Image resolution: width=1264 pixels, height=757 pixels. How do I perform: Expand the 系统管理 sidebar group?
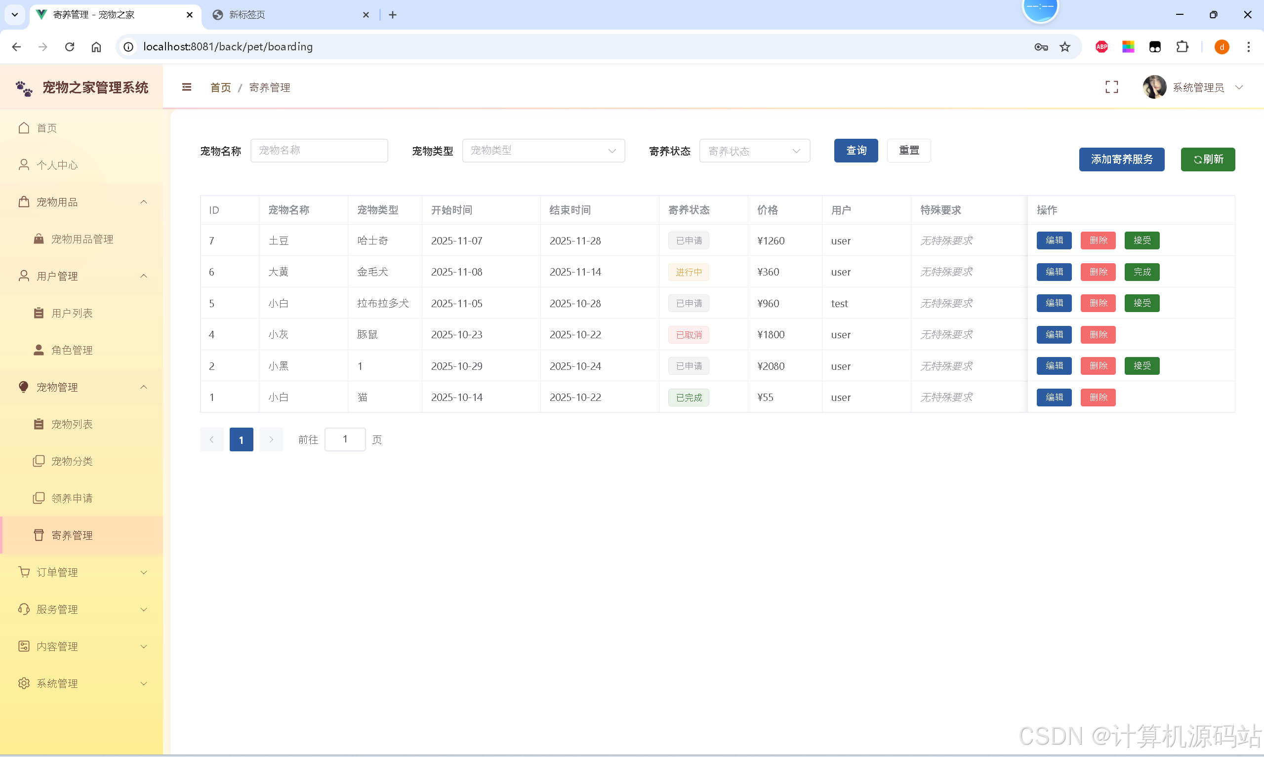(x=82, y=683)
